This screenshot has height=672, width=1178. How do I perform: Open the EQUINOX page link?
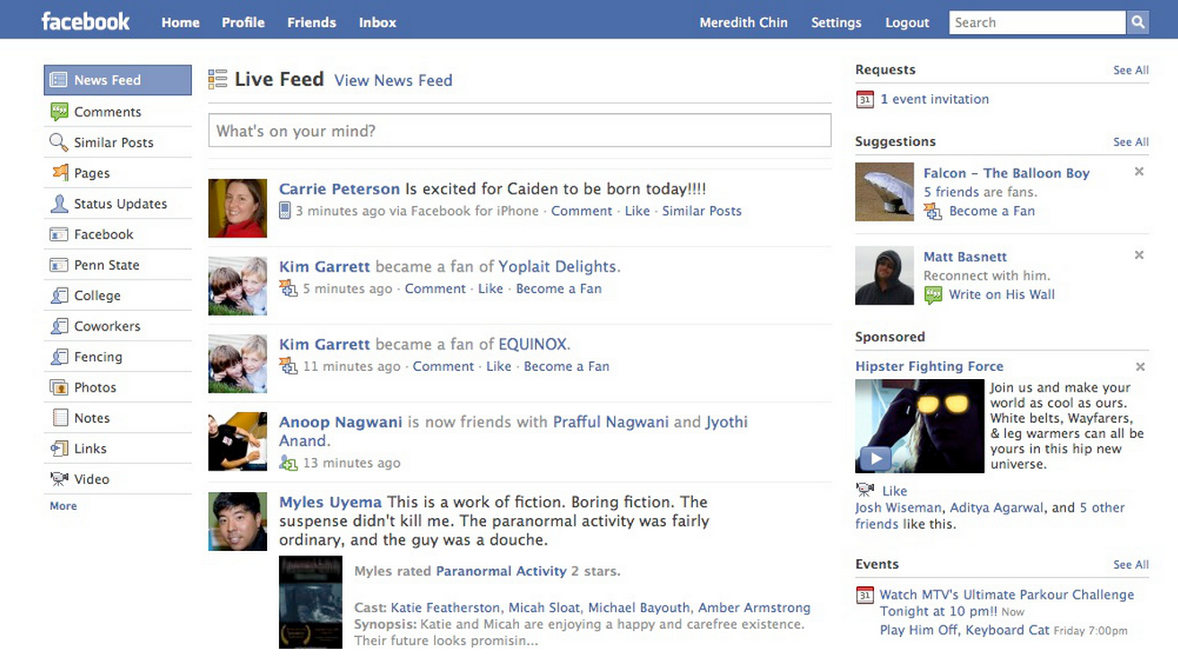(533, 344)
